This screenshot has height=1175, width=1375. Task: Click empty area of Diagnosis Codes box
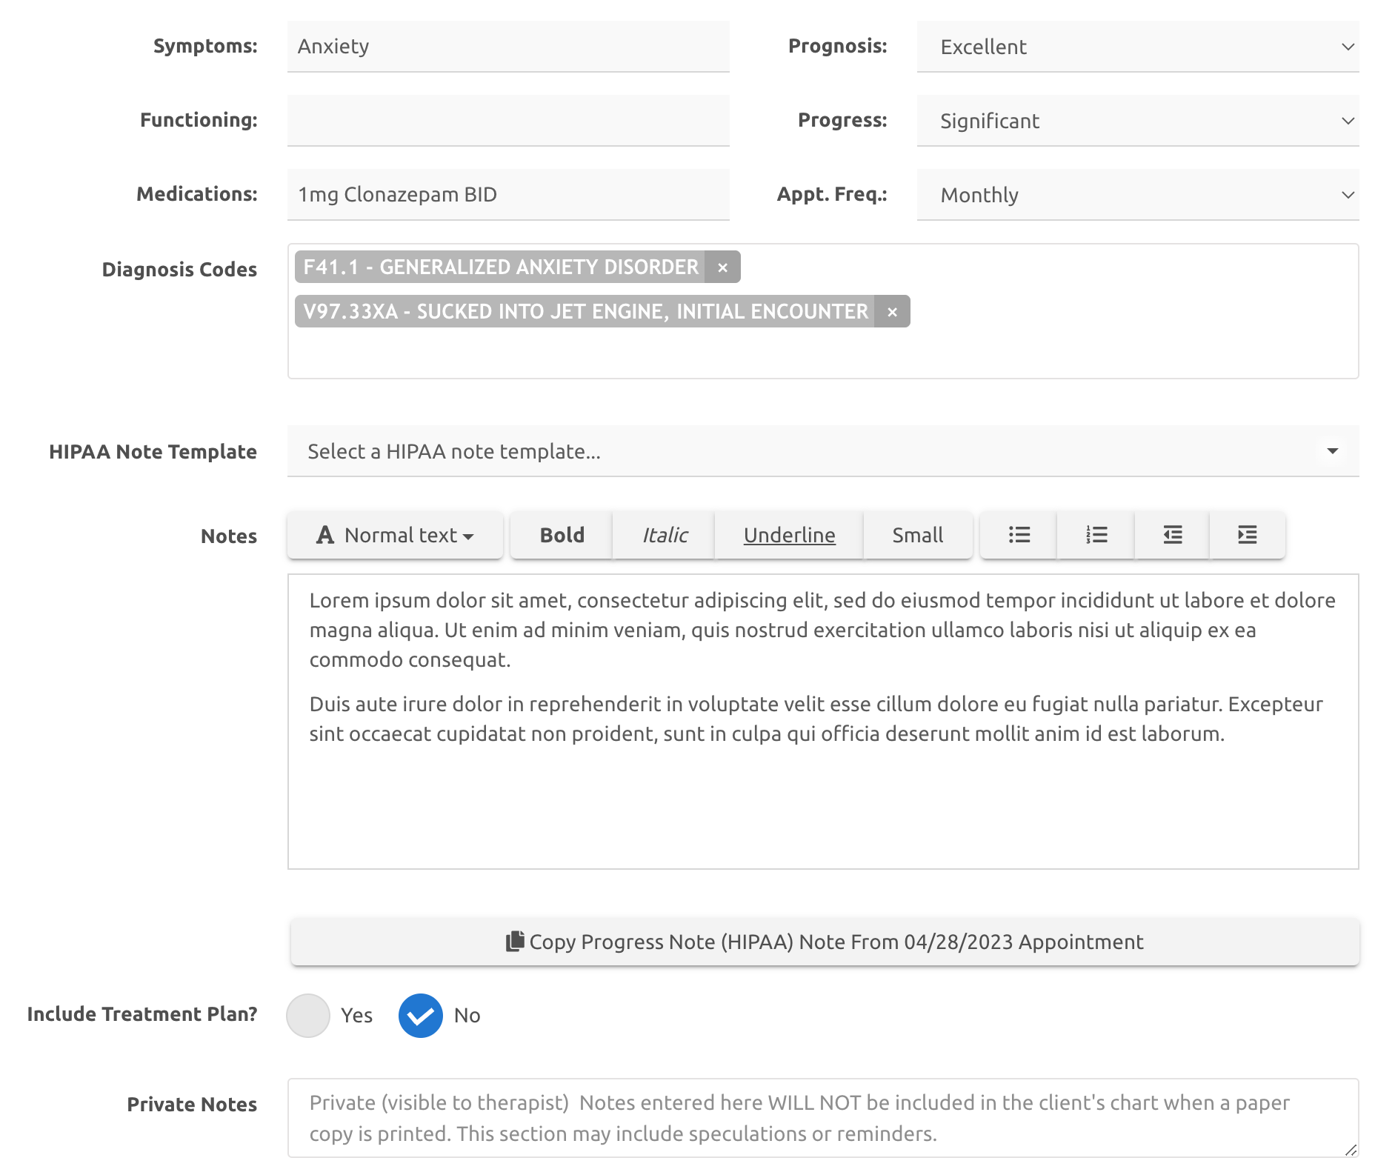click(x=823, y=352)
